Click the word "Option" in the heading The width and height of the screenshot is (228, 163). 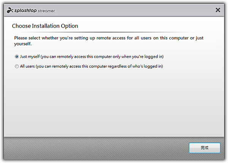tap(70, 26)
